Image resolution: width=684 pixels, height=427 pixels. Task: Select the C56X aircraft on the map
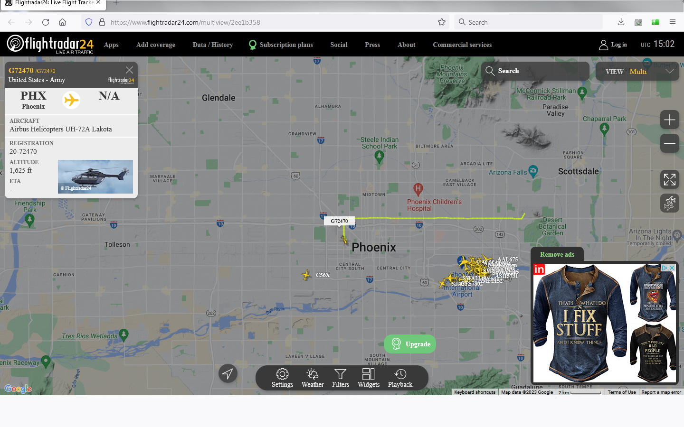coord(306,275)
